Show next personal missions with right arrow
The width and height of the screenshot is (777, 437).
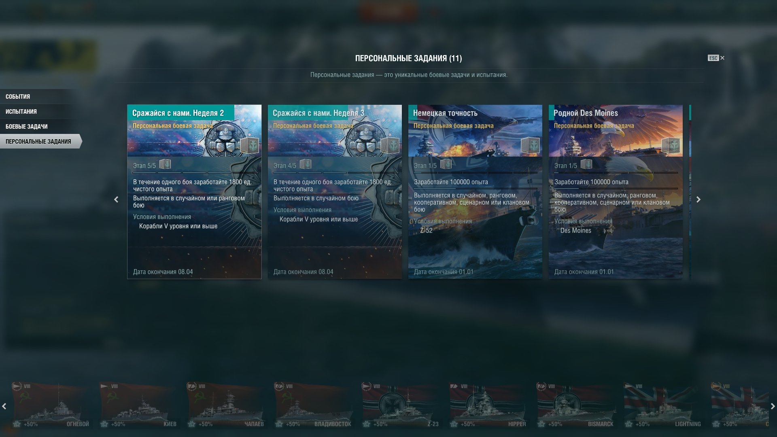698,199
